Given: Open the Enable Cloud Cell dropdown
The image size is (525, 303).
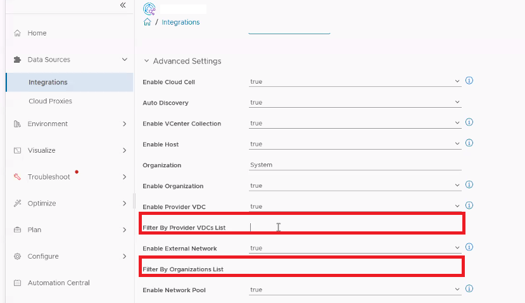Looking at the screenshot, I should coord(355,82).
